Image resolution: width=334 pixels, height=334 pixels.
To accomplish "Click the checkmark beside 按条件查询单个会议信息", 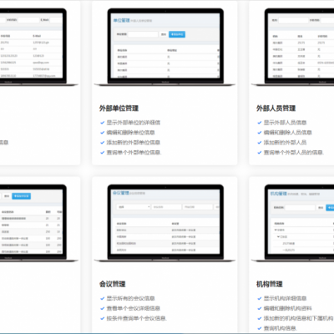I will pyautogui.click(x=102, y=318).
